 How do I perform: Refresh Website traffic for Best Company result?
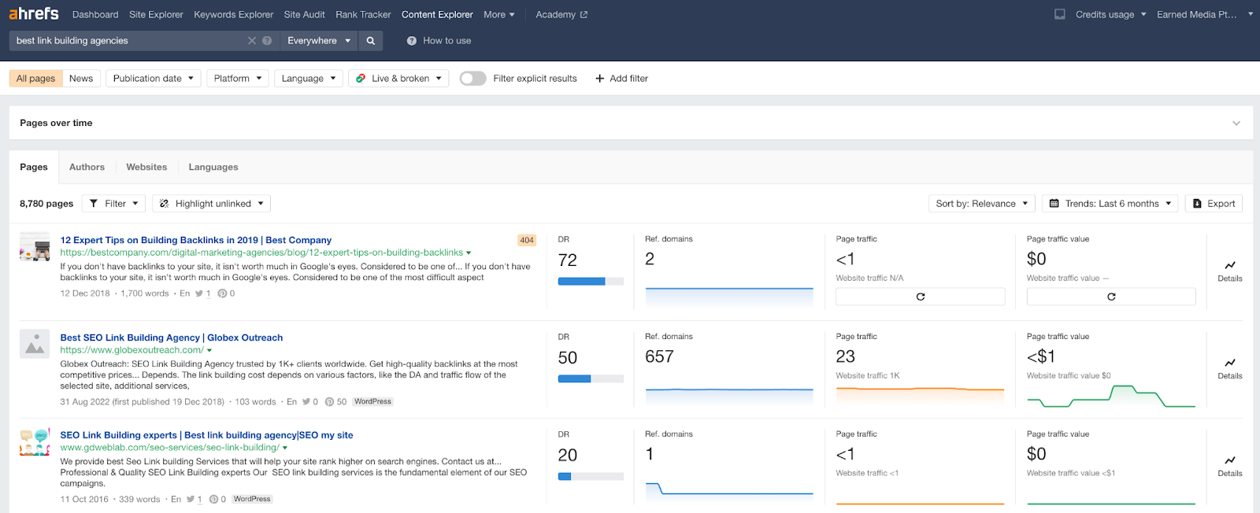point(920,297)
